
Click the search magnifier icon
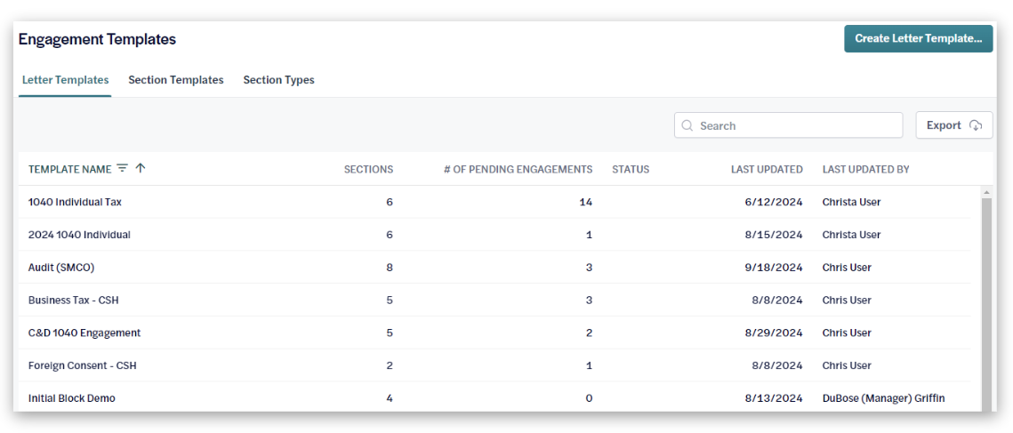[x=687, y=125]
